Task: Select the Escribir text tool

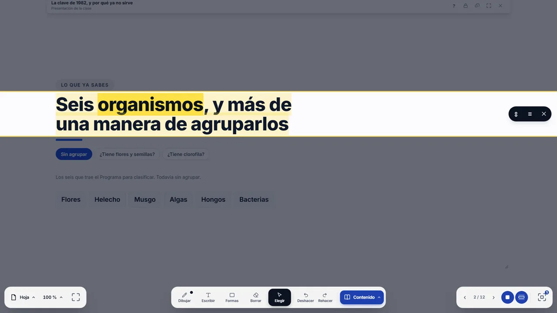Action: tap(208, 297)
